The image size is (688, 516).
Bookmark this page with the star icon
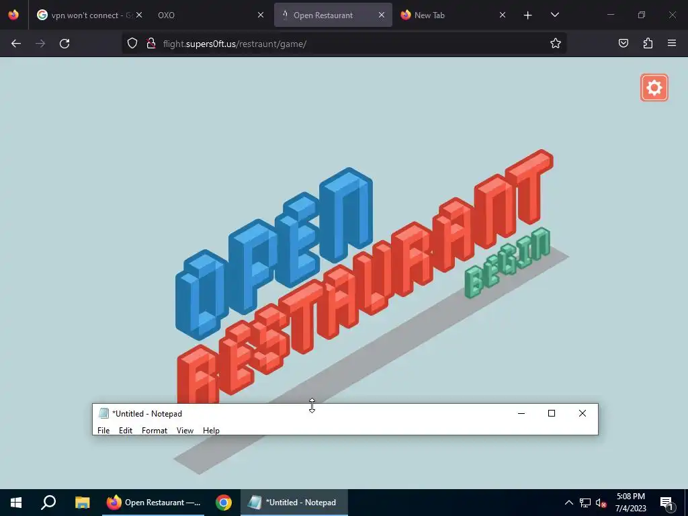pos(556,44)
